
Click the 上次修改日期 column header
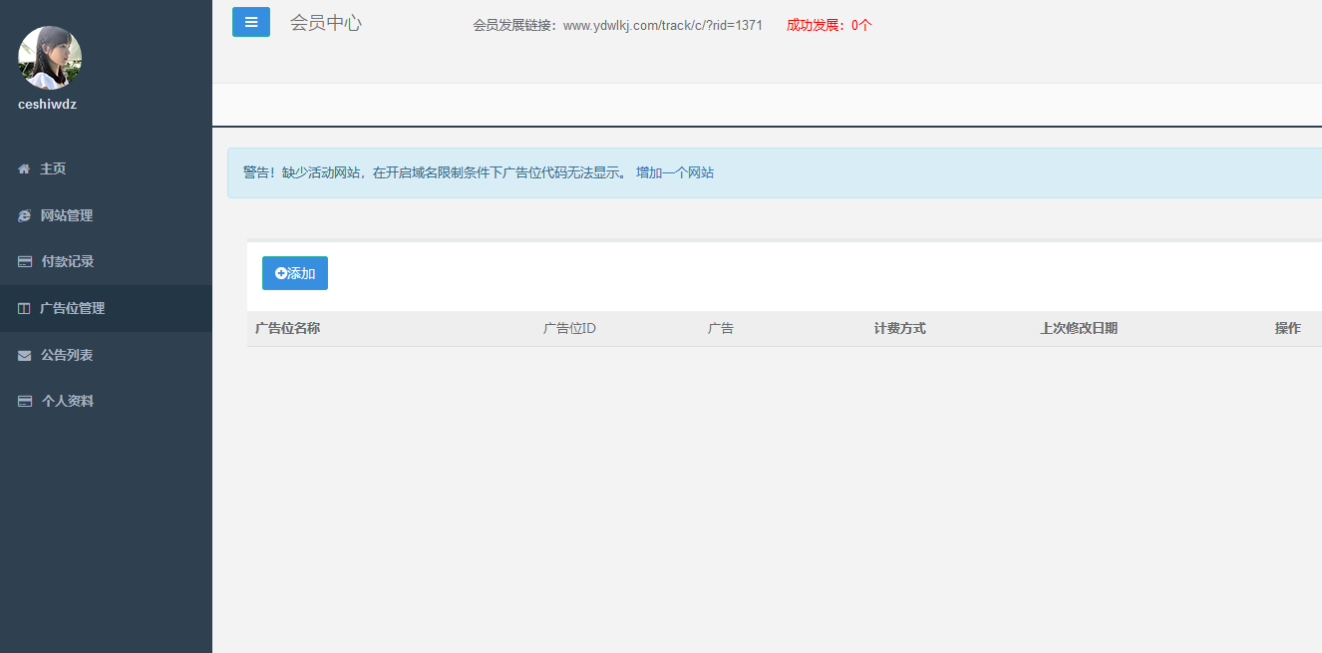(1079, 328)
